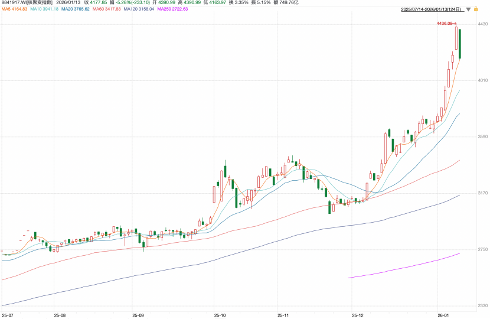Viewport: 490px width, 319px height.
Task: Select the MA20 indicator label
Action: coord(76,9)
